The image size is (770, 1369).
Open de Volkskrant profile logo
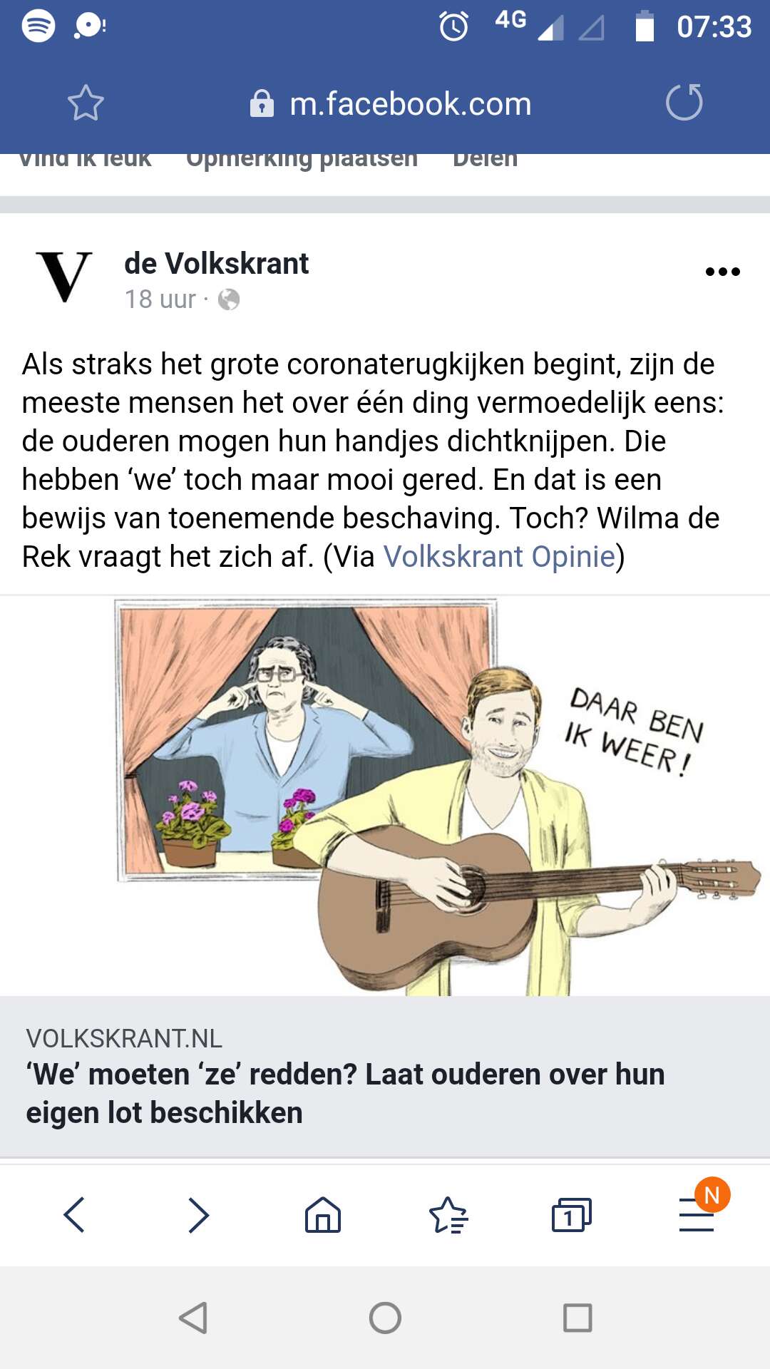64,277
